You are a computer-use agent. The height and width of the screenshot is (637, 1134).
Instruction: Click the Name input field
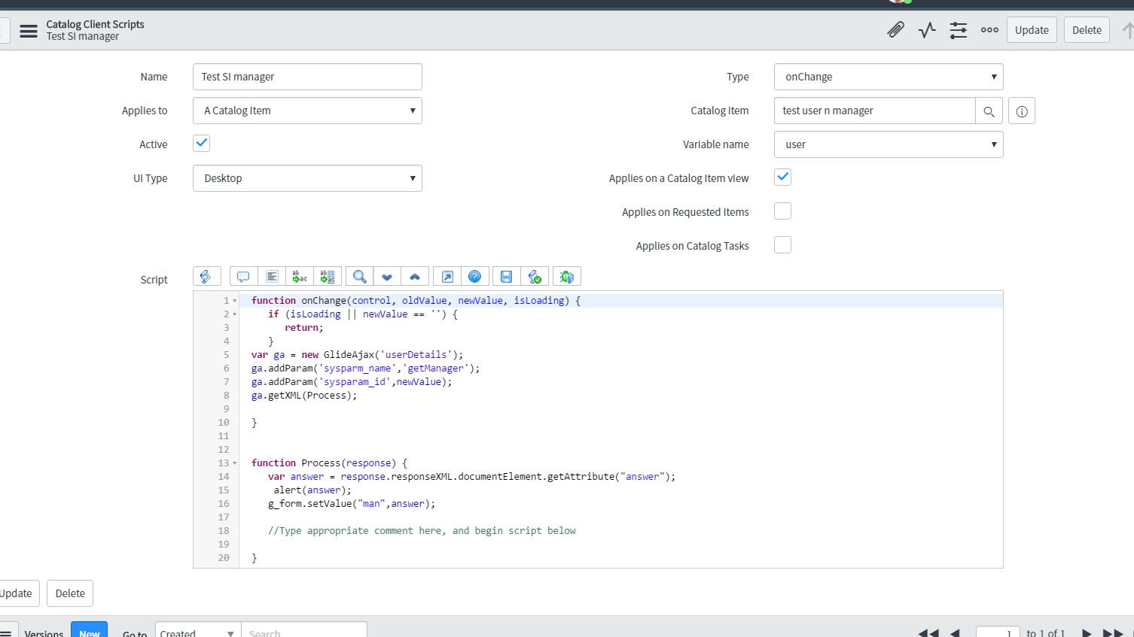(x=307, y=77)
